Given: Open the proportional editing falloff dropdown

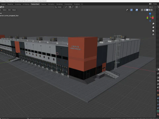Looking at the screenshot, I should (x=80, y=7).
